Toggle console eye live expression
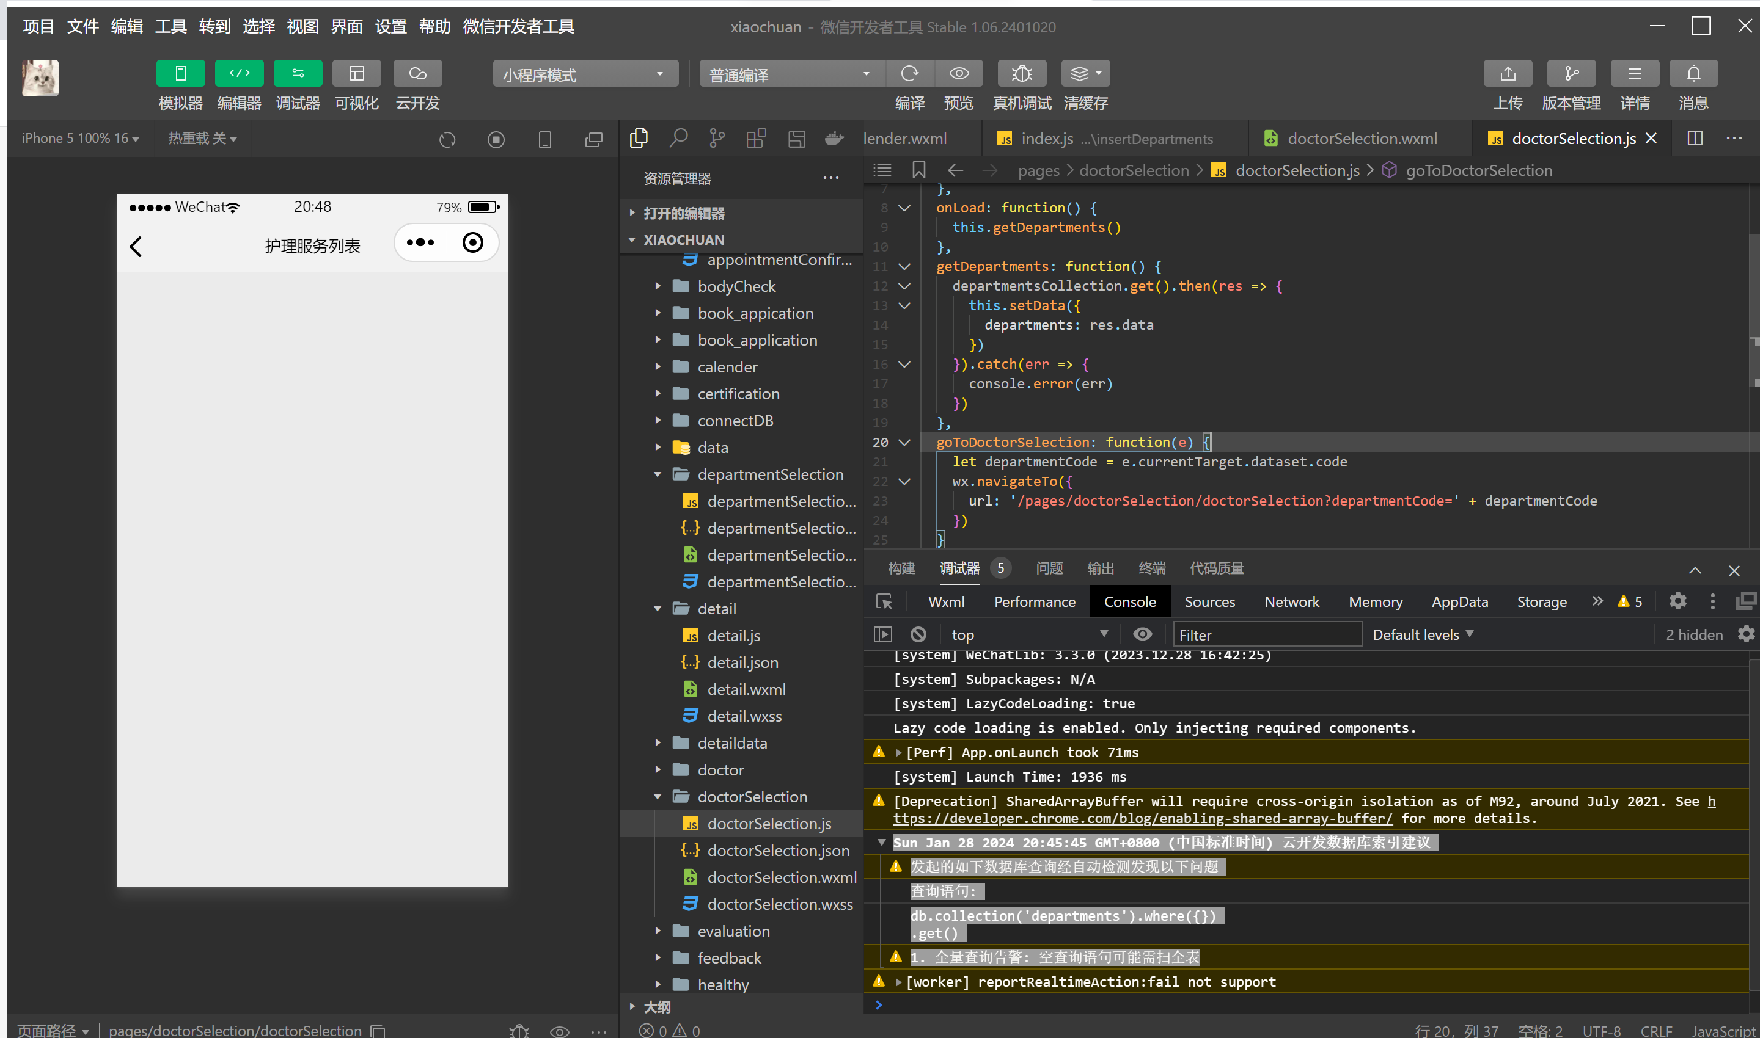The image size is (1760, 1038). (x=1142, y=634)
